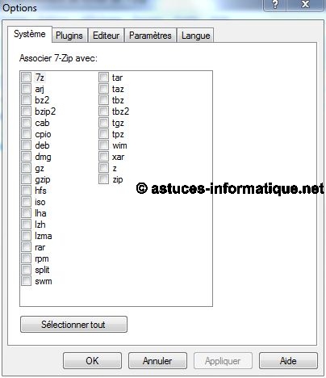Tick the iso checkbox
The height and width of the screenshot is (378, 326).
click(27, 202)
